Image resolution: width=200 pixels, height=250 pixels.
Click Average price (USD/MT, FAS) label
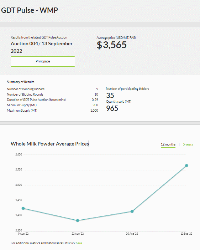pyautogui.click(x=116, y=38)
